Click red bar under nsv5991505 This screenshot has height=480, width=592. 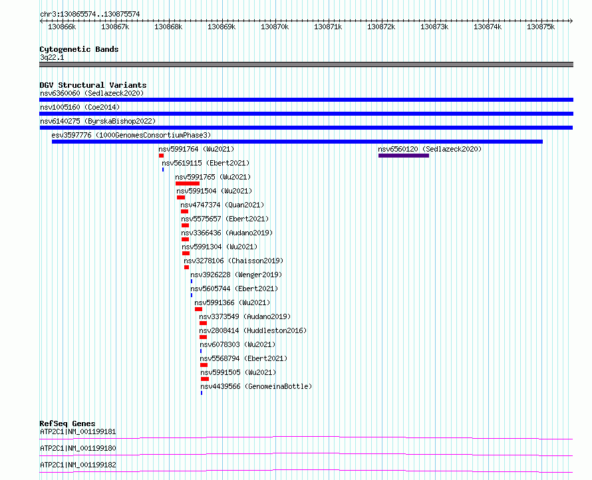(x=205, y=379)
